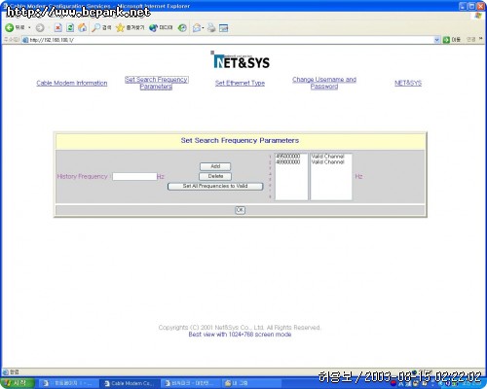Open the Mail envelope toolbar icon
Screen dimensions: 487x389
(197, 28)
